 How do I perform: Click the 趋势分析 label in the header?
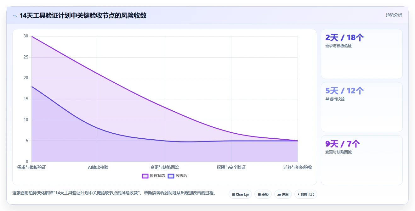pyautogui.click(x=394, y=15)
